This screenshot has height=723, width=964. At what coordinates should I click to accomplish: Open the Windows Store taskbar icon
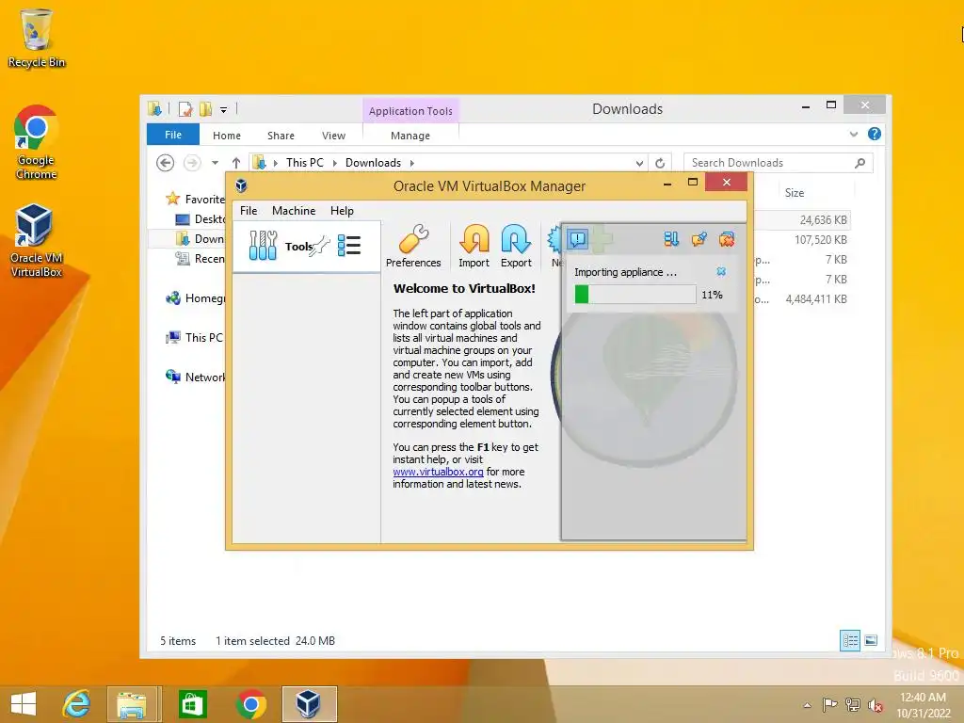click(x=192, y=704)
